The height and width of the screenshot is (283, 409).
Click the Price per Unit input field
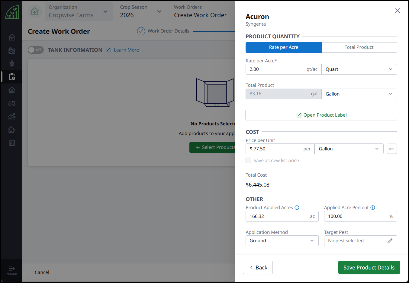[x=280, y=149]
